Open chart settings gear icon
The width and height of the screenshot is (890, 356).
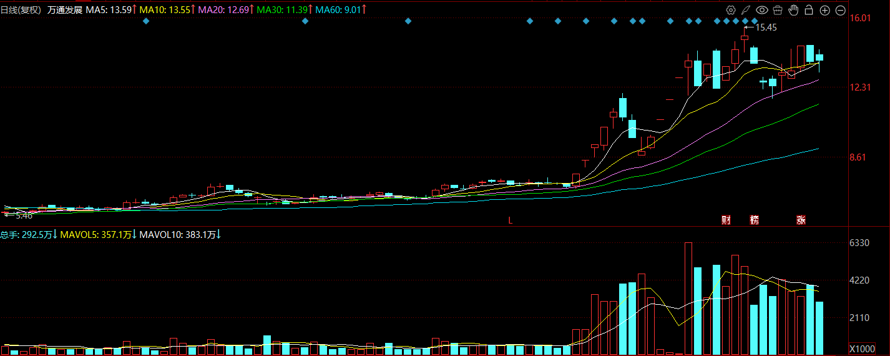tap(731, 10)
